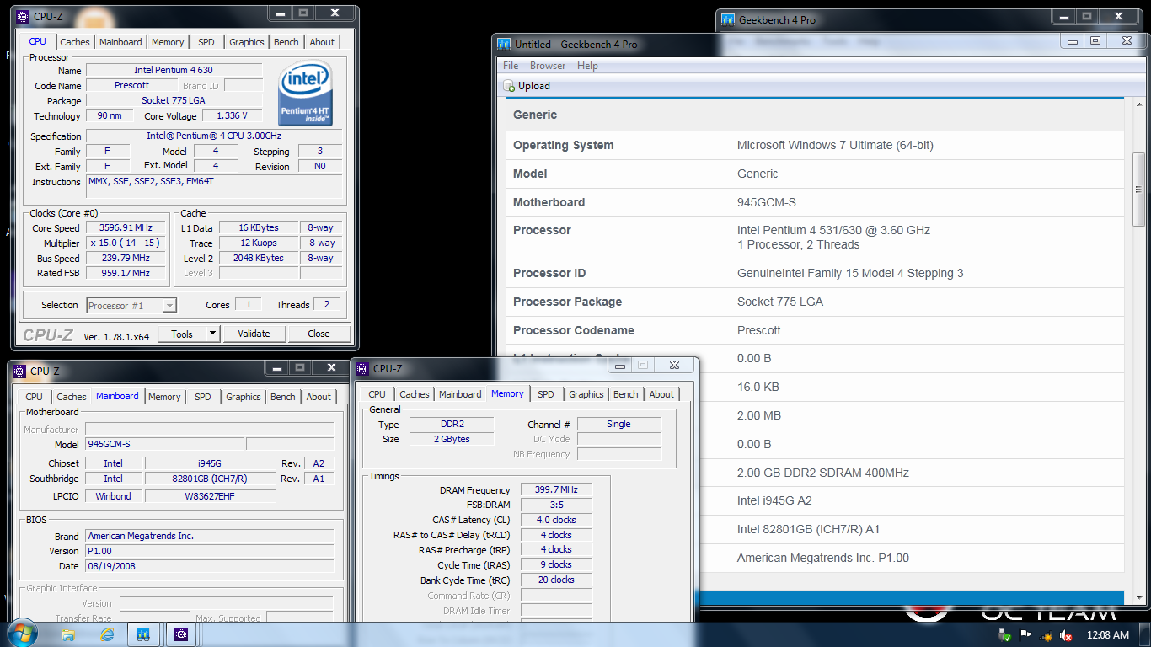Open the Help menu in Geekbench

587,66
